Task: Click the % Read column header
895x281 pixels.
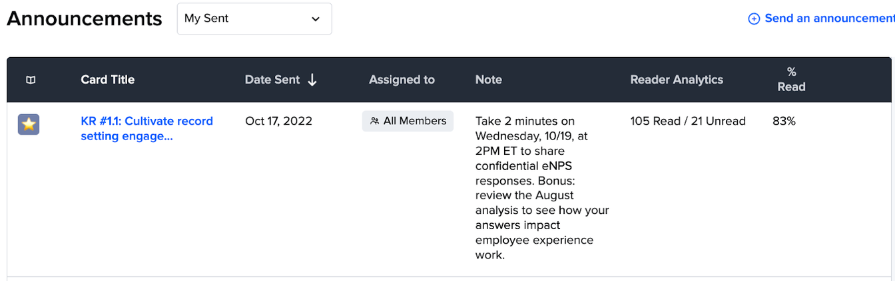Action: pos(791,79)
